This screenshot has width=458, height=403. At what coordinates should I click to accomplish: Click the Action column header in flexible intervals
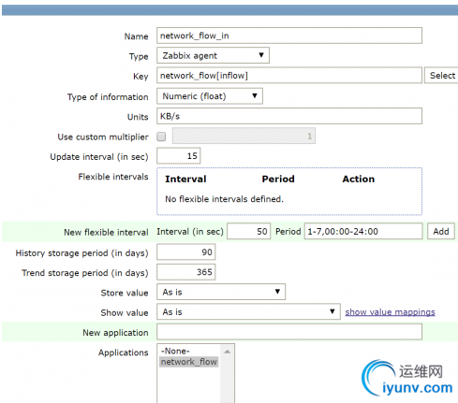[359, 179]
